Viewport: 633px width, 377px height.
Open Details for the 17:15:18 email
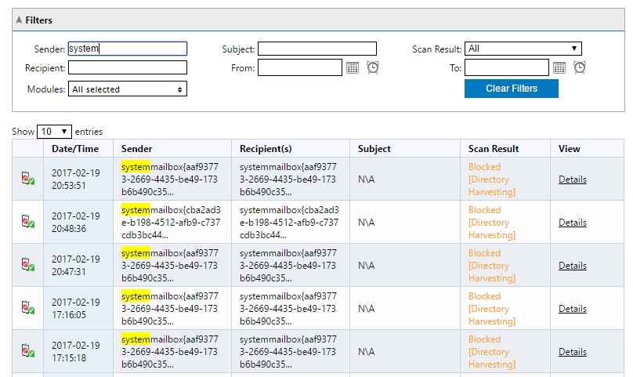coord(572,352)
